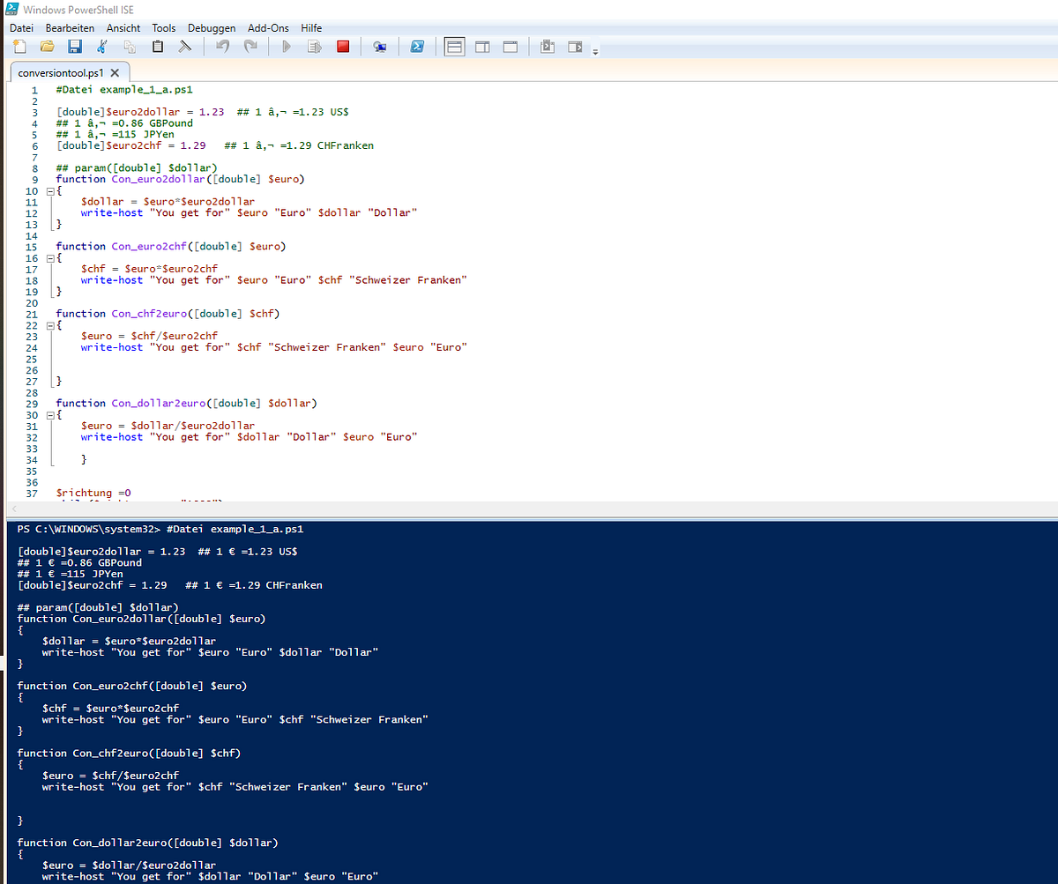The image size is (1058, 884).
Task: Open the Debuggen menu
Action: [x=212, y=27]
